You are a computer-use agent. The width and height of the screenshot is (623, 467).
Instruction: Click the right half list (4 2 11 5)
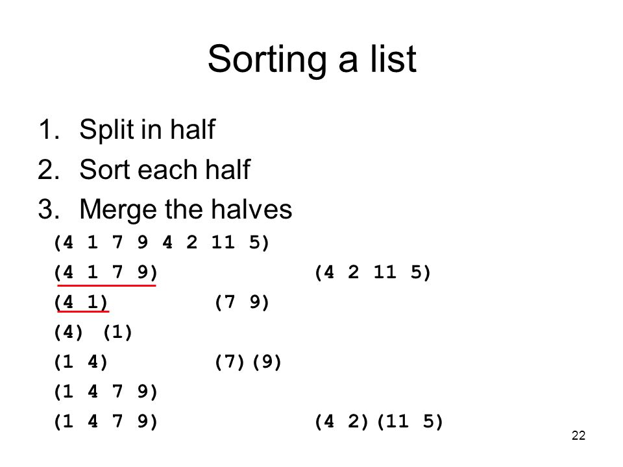point(373,272)
